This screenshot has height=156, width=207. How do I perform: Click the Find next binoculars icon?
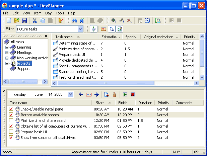tap(82, 20)
